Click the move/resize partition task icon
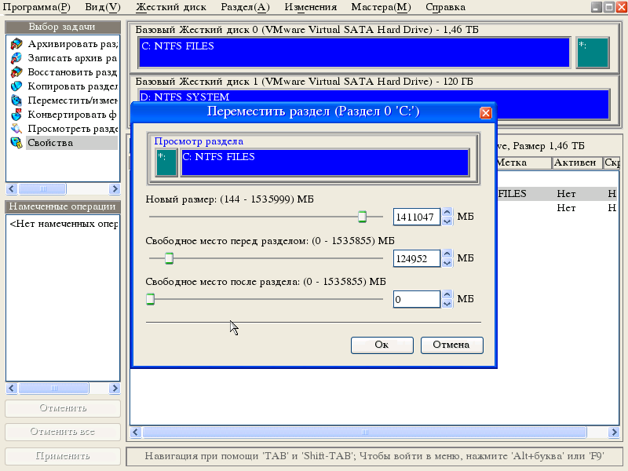Image resolution: width=628 pixels, height=471 pixels. (x=16, y=100)
